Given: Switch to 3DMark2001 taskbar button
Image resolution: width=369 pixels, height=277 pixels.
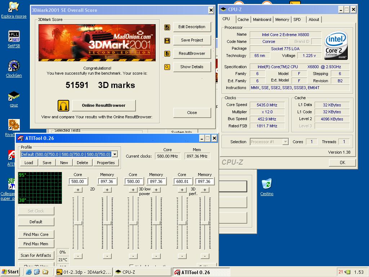Looking at the screenshot, I should (84, 272).
